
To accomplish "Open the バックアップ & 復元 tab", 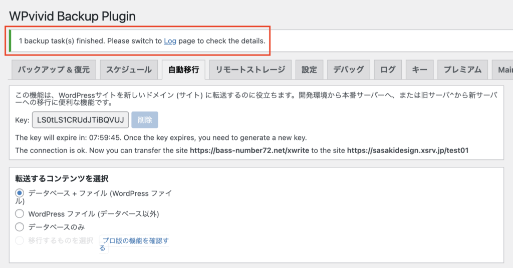I will pos(54,69).
